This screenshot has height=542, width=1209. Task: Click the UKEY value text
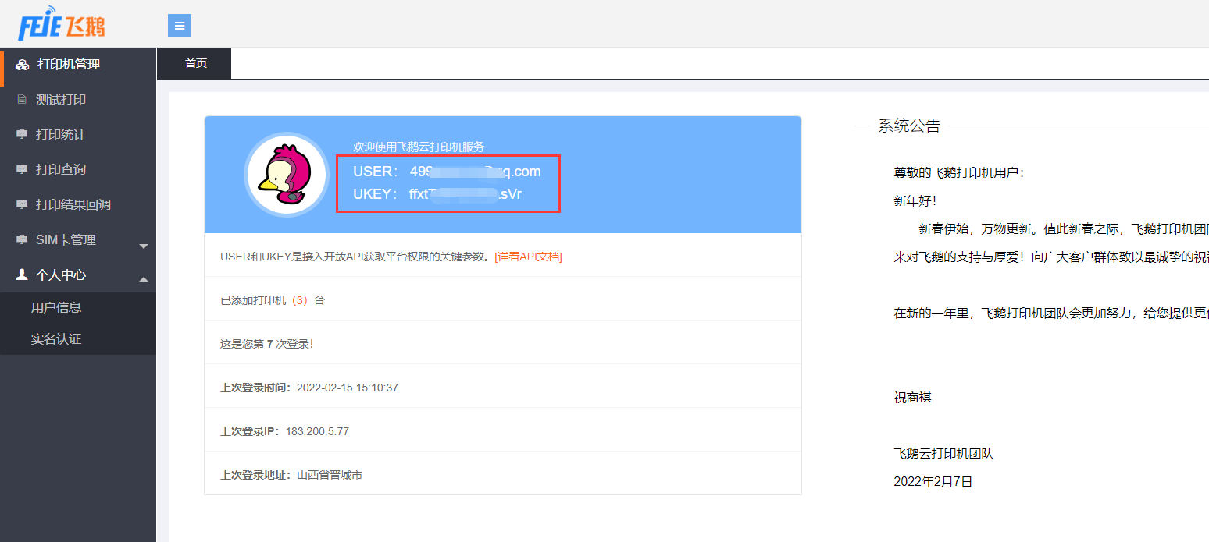(465, 194)
